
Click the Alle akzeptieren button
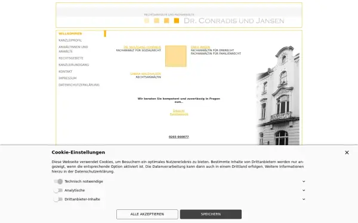point(147,214)
